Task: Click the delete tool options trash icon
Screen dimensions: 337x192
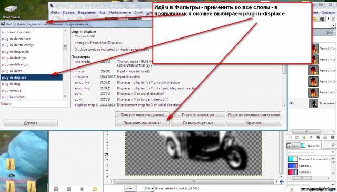Action: (x=82, y=189)
